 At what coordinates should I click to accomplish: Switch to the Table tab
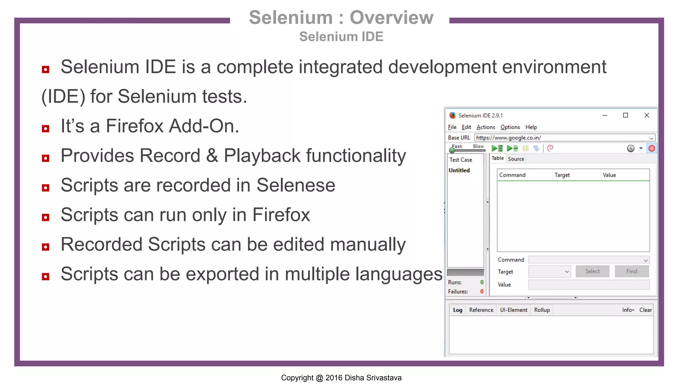pyautogui.click(x=498, y=158)
